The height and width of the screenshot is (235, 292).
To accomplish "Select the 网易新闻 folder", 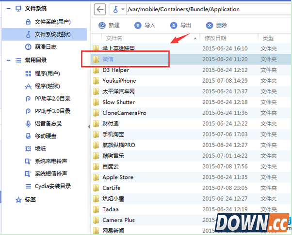I will 192,231.
